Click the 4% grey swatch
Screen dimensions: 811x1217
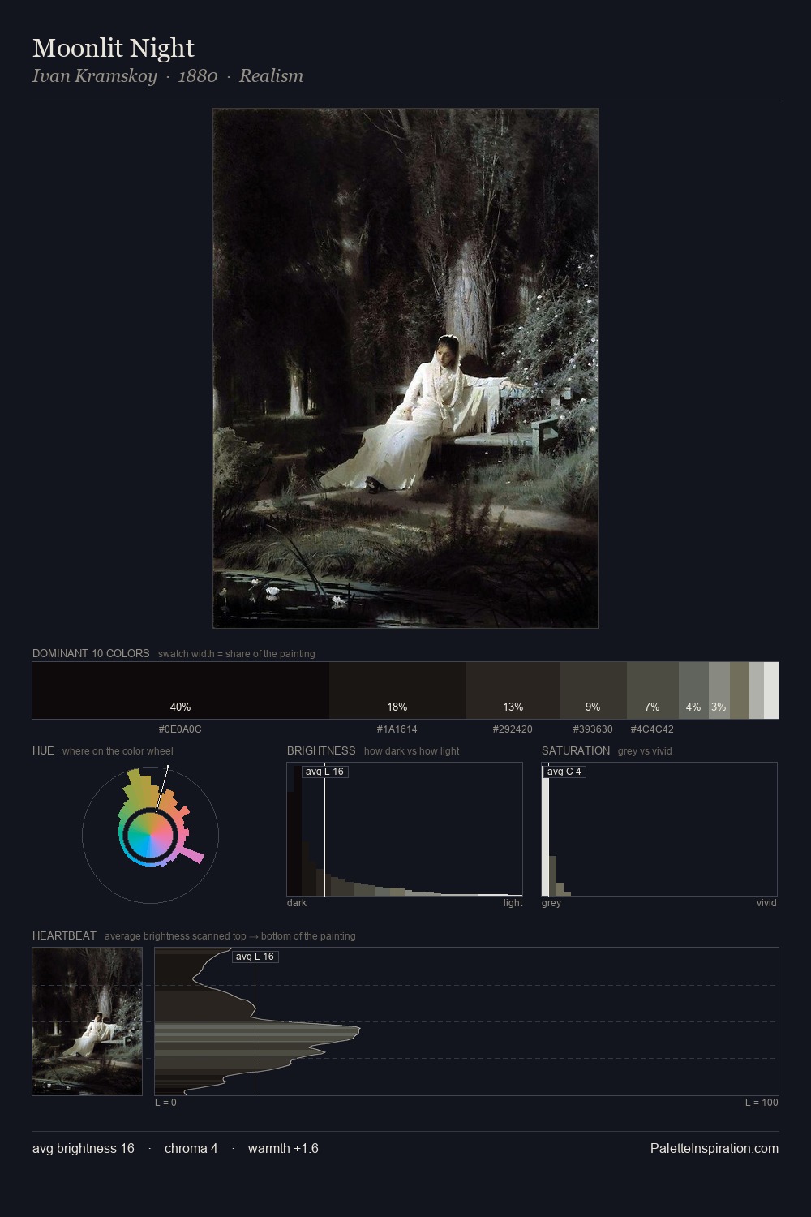[x=693, y=690]
